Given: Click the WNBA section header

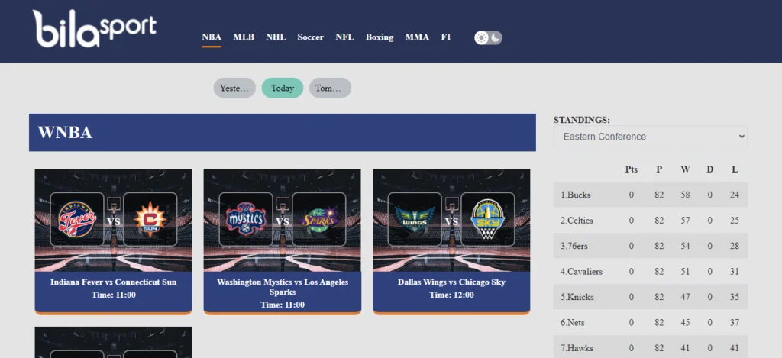Looking at the screenshot, I should tap(283, 133).
